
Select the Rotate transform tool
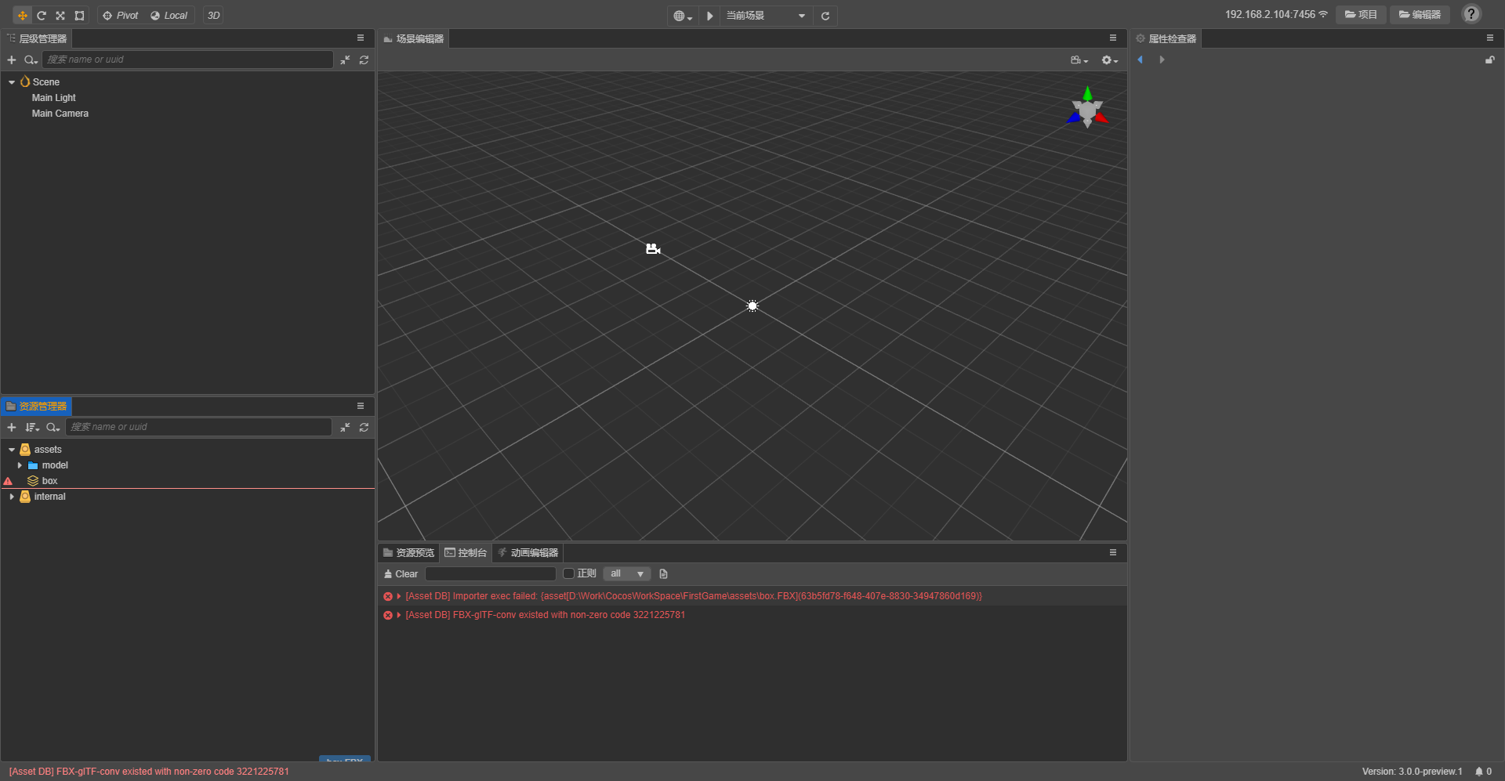[42, 16]
